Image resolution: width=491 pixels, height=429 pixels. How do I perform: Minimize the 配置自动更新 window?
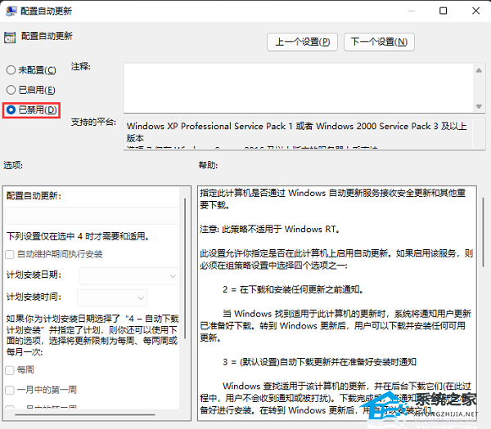pyautogui.click(x=406, y=11)
